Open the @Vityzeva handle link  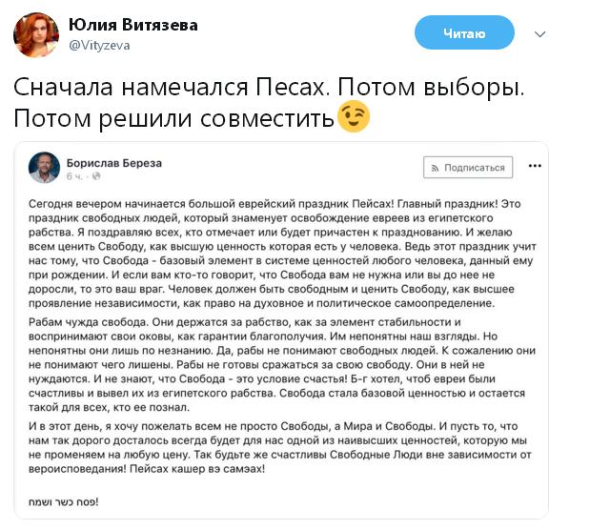click(99, 46)
